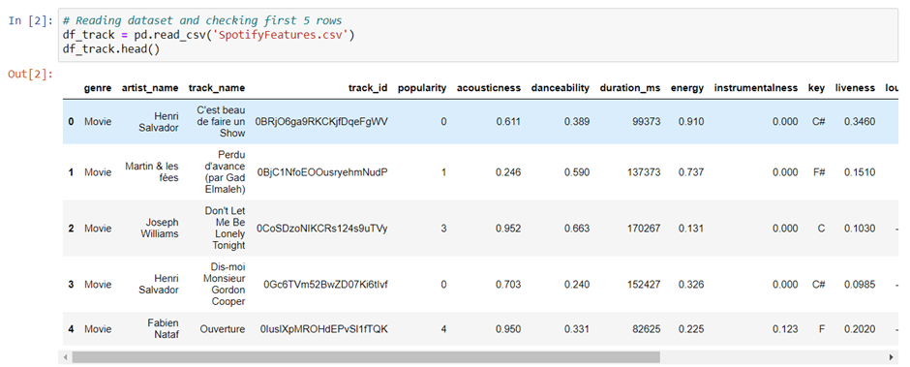
Task: Click the track_id column header
Action: pos(368,88)
